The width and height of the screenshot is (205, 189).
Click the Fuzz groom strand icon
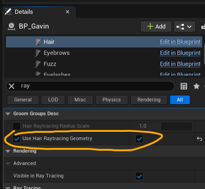point(37,64)
